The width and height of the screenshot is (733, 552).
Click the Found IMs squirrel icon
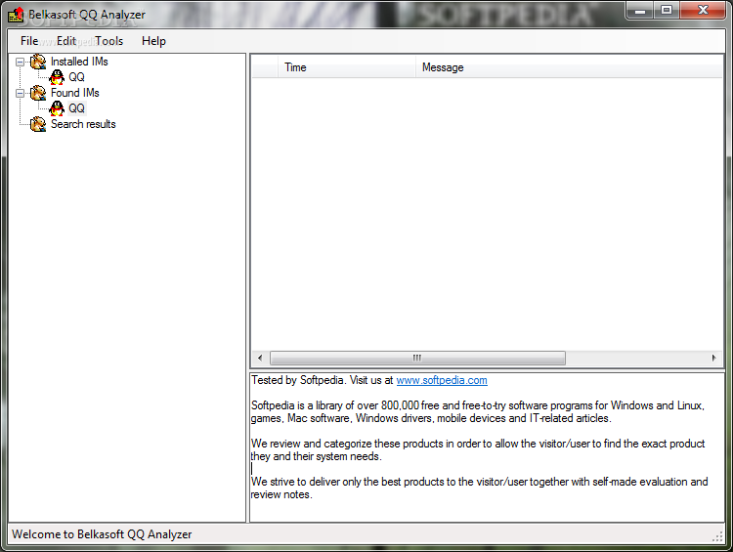38,93
